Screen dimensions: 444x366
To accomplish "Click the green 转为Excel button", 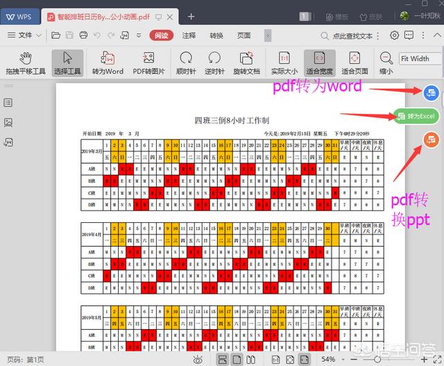I will click(x=416, y=116).
